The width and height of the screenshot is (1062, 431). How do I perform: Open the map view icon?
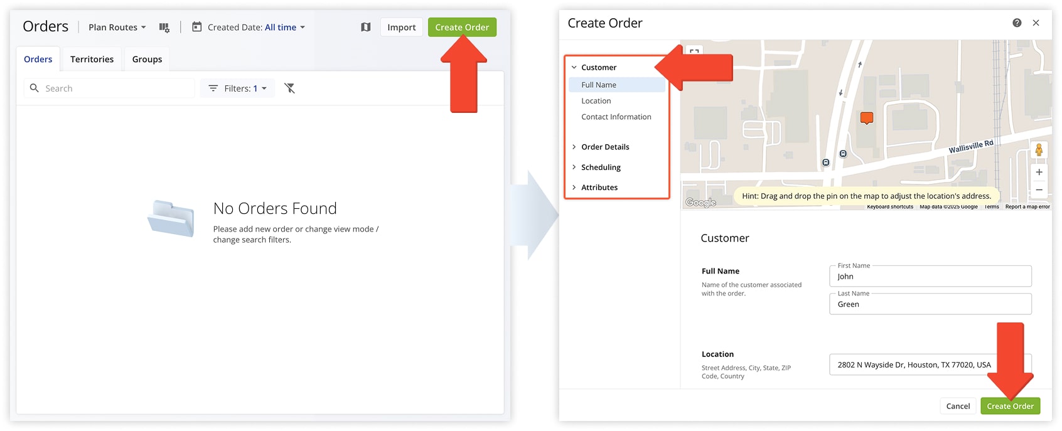366,27
